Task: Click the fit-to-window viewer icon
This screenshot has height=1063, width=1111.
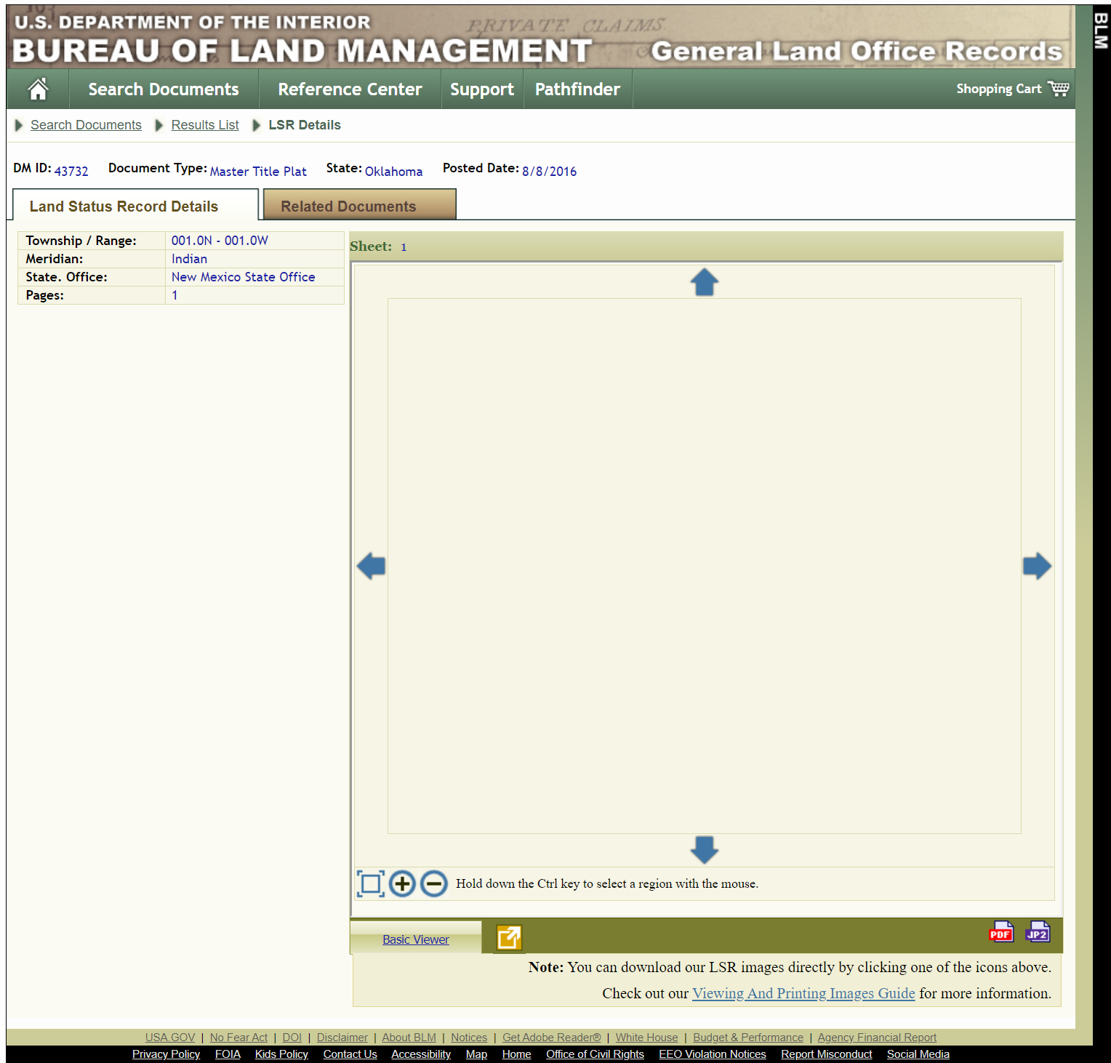Action: [371, 883]
